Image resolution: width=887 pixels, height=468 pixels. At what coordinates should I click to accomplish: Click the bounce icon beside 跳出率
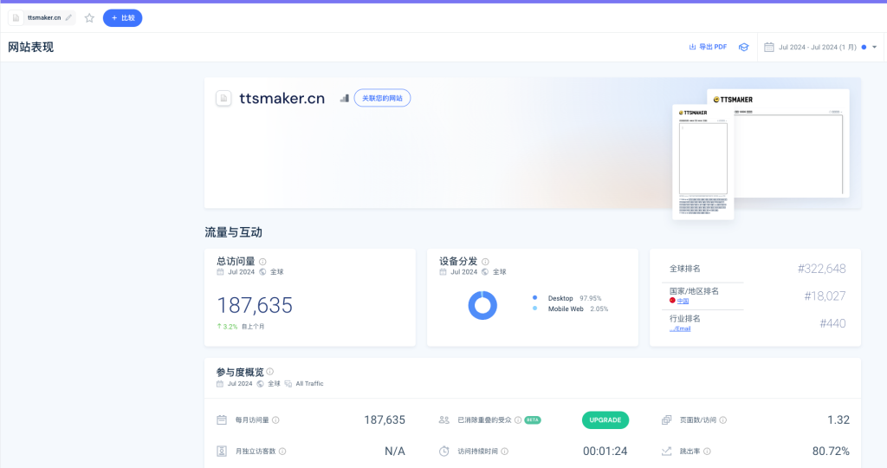666,451
